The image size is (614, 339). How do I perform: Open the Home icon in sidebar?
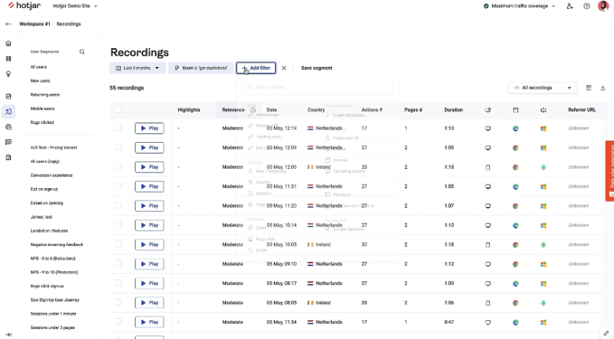[8, 43]
